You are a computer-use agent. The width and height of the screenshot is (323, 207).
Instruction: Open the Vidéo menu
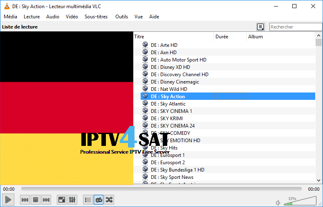pos(72,17)
